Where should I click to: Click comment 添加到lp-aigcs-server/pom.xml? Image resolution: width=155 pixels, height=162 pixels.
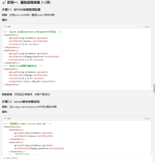pos(27,124)
